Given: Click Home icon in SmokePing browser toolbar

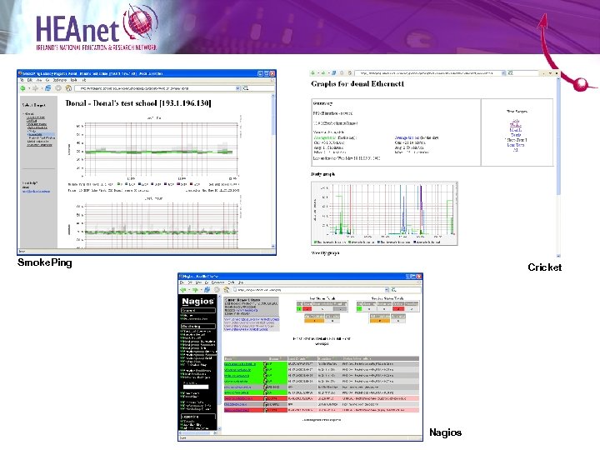Looking at the screenshot, I should tap(68, 88).
